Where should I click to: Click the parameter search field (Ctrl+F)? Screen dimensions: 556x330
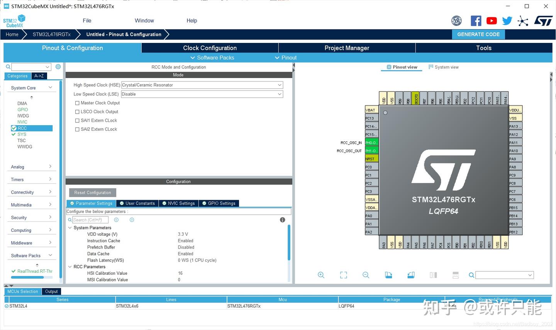(x=90, y=219)
